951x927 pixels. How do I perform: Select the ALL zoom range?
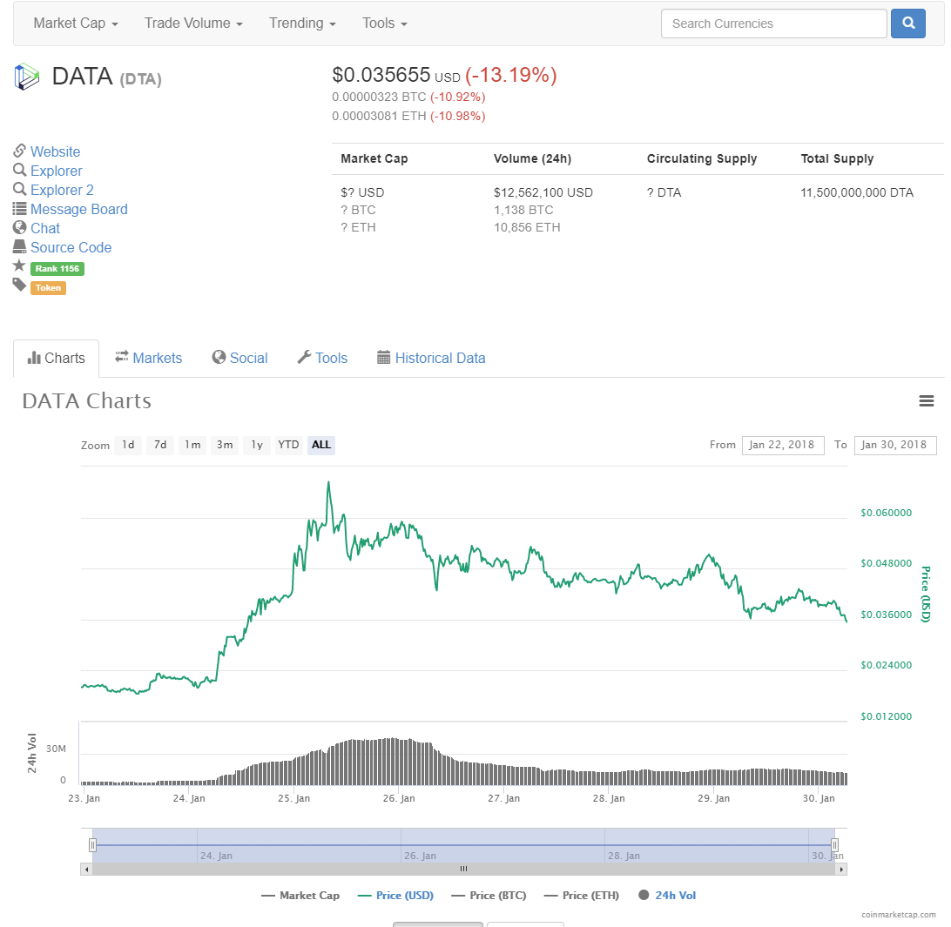(x=320, y=445)
